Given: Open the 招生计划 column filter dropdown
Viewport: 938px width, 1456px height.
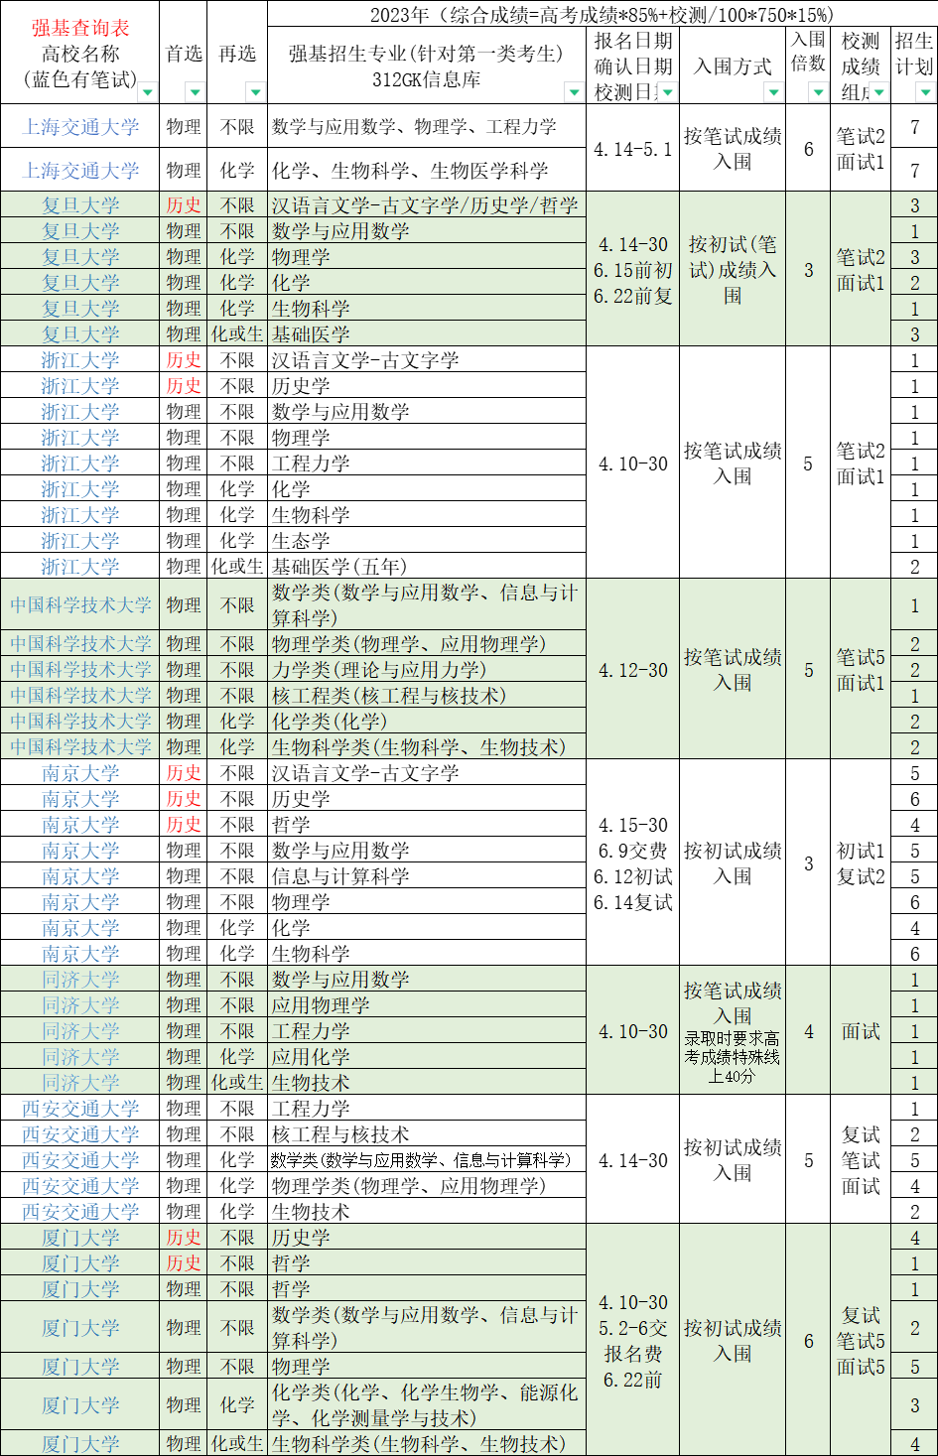Looking at the screenshot, I should tap(925, 92).
